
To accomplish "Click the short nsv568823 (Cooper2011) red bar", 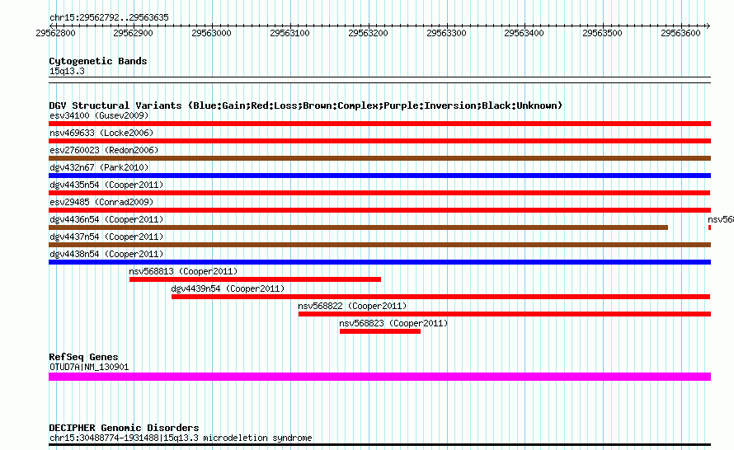I will coord(380,331).
